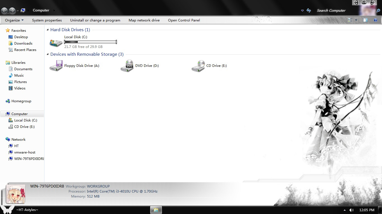Toggle the preview pane
The image size is (382, 214).
(365, 20)
